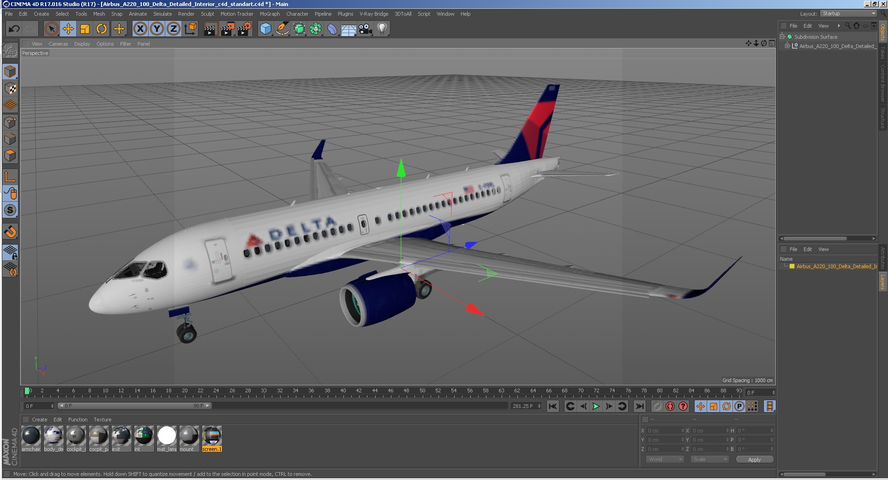Go to start of animation

[x=553, y=406]
